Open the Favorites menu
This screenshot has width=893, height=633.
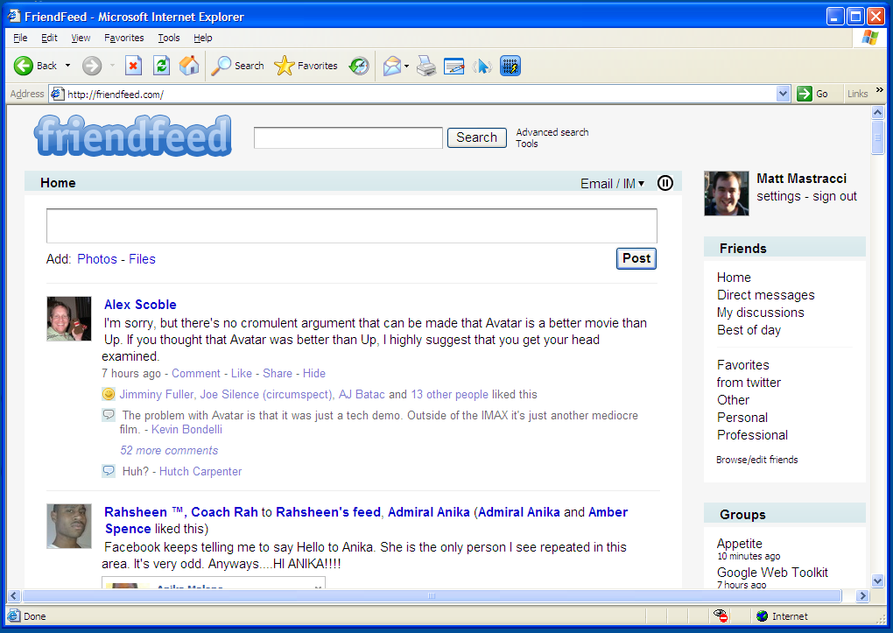(x=124, y=38)
